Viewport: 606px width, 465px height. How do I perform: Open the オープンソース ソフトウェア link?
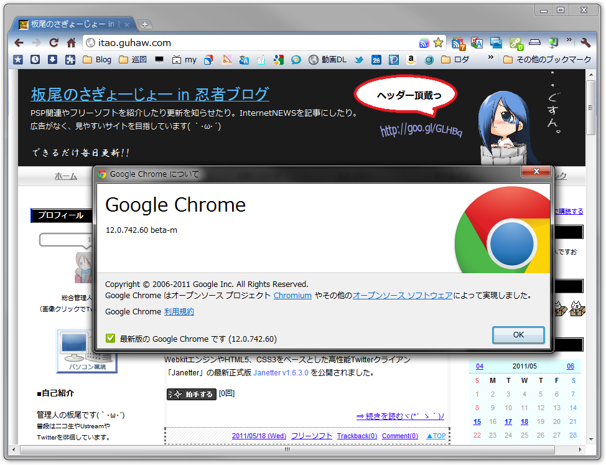(x=403, y=296)
